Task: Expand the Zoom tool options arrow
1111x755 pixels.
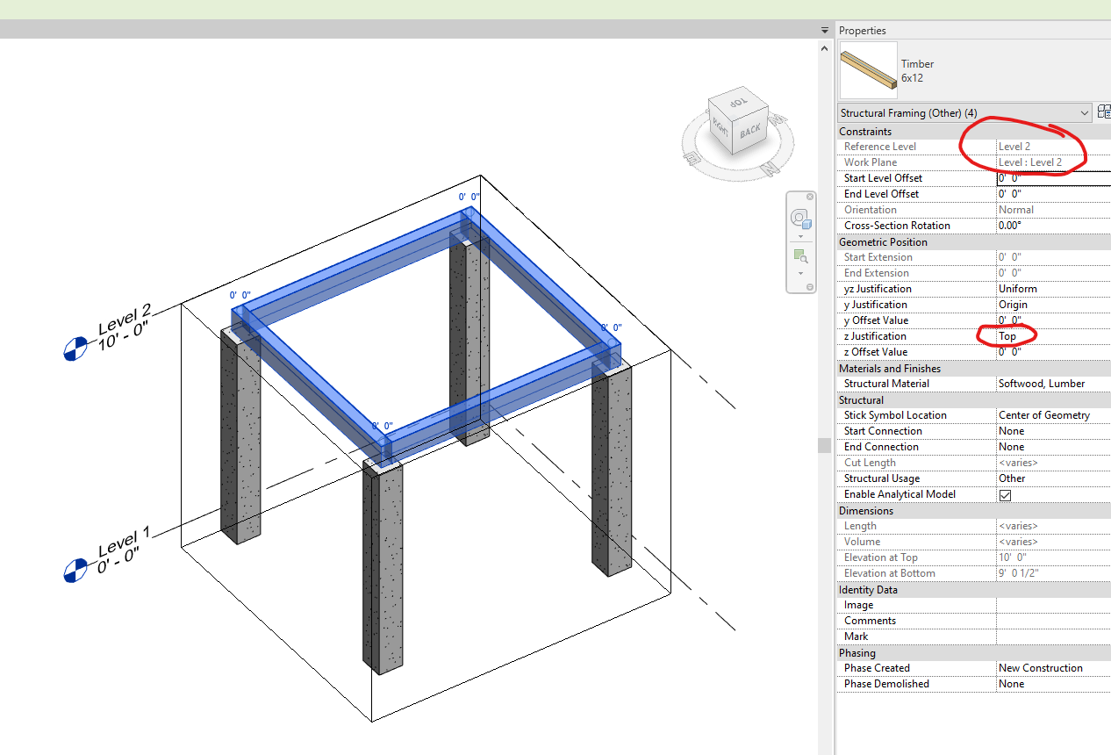Action: point(800,273)
